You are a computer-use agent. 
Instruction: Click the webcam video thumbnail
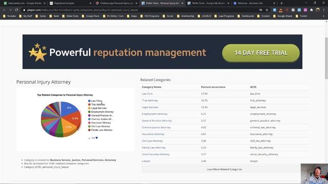(314, 174)
